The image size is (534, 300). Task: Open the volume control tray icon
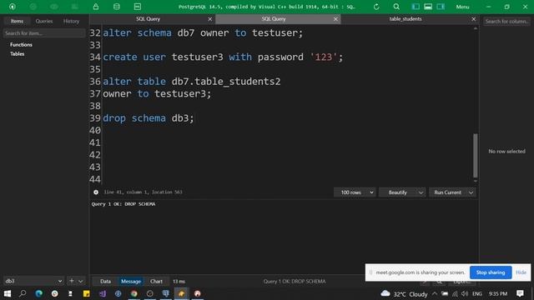pos(465,293)
